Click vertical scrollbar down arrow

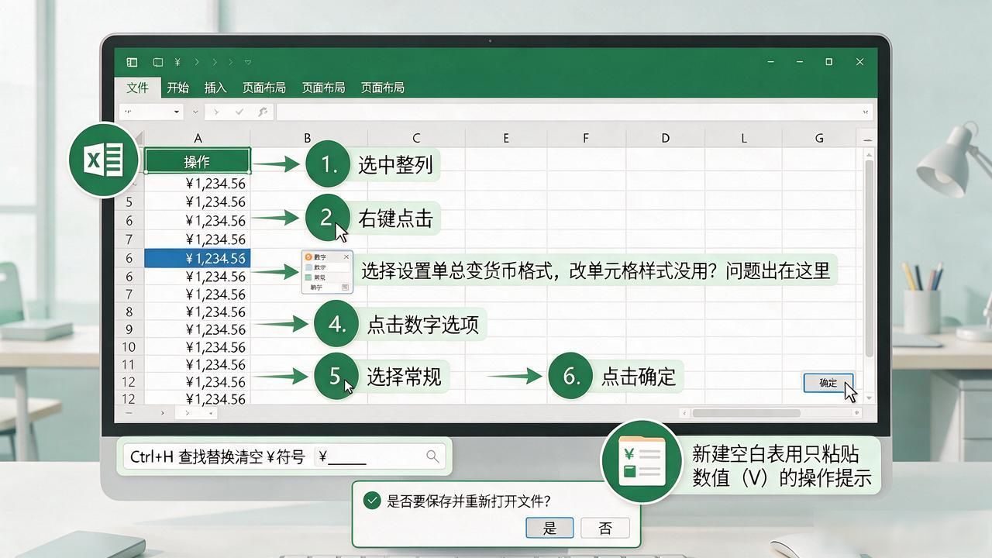tap(869, 398)
